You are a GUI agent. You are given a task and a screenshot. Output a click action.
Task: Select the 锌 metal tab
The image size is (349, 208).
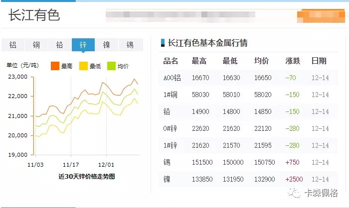(83, 45)
